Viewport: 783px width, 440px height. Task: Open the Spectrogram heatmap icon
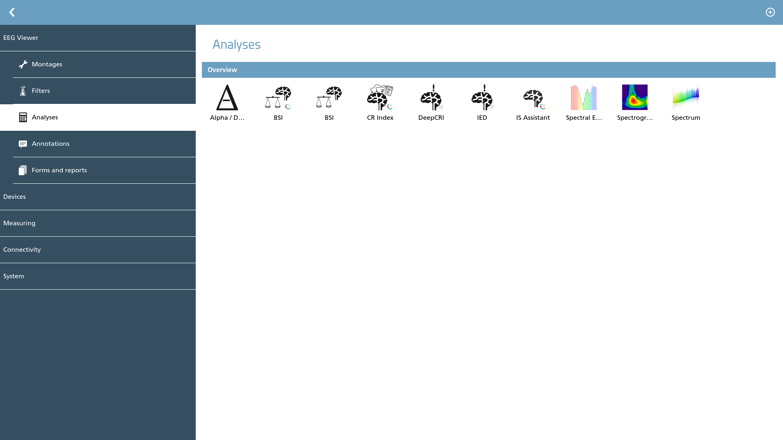(x=635, y=97)
